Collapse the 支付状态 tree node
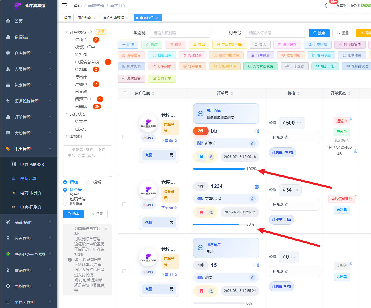Screen dimensions: 371x308 tap(66, 114)
